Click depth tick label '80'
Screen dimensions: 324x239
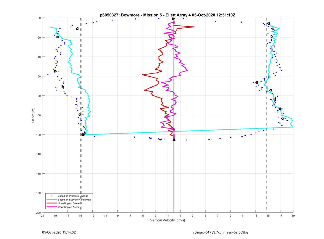pos(39,96)
